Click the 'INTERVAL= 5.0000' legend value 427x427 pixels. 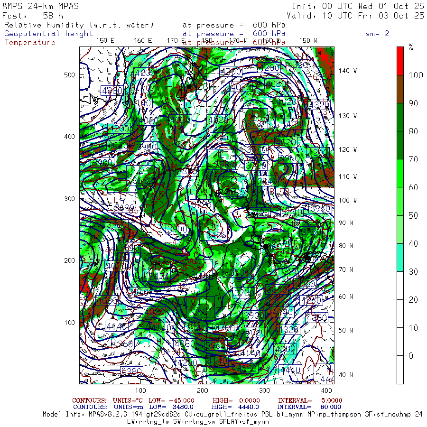[x=310, y=400]
